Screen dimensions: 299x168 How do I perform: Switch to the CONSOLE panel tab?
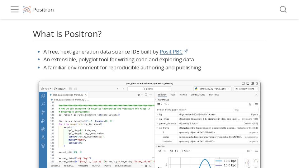pyautogui.click(x=55, y=166)
